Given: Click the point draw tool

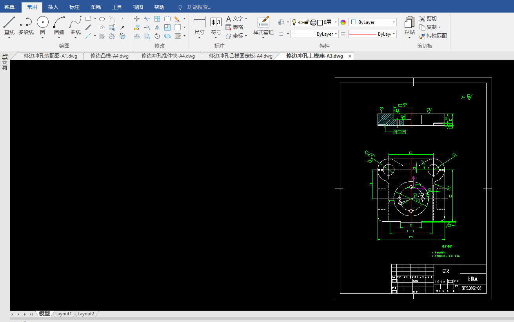Looking at the screenshot, I should tap(122, 19).
